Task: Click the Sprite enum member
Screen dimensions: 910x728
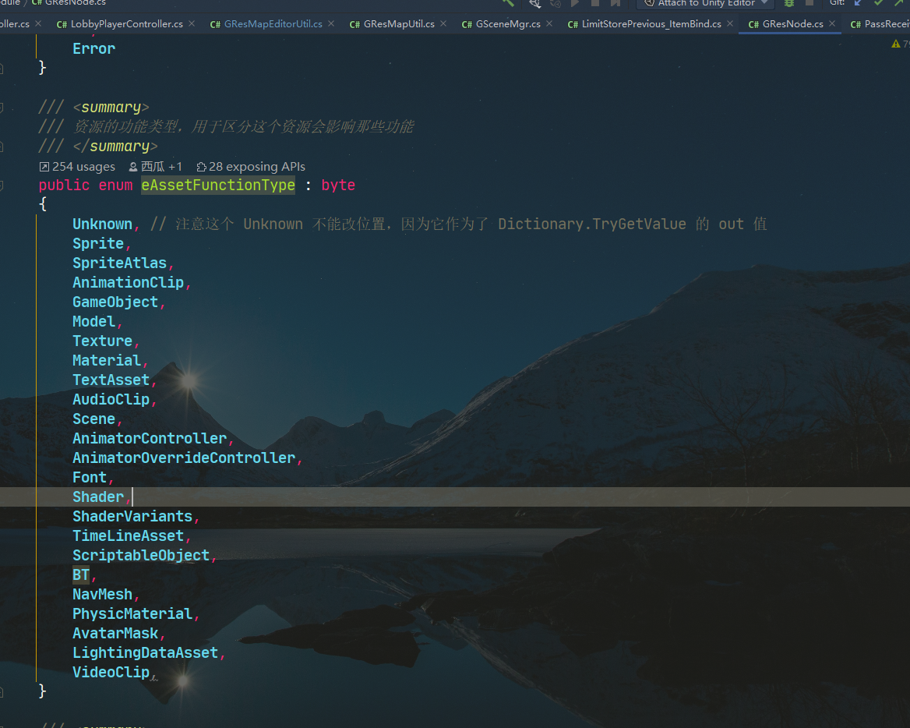Action: (98, 244)
